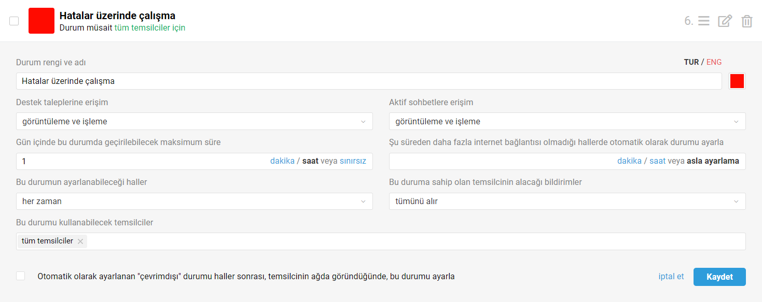Viewport: 762px width, 302px height.
Task: Click the drag-reorder handle icon in header
Action: 703,21
